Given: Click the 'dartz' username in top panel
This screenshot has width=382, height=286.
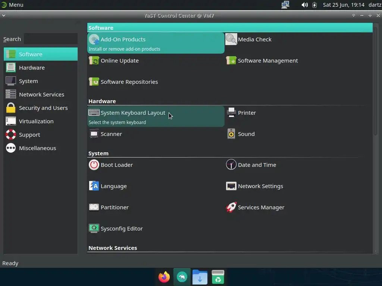Looking at the screenshot, I should point(375,5).
